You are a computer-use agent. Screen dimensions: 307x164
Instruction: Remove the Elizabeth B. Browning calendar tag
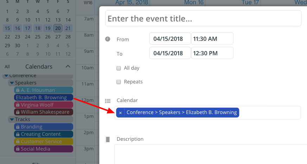[x=120, y=113]
